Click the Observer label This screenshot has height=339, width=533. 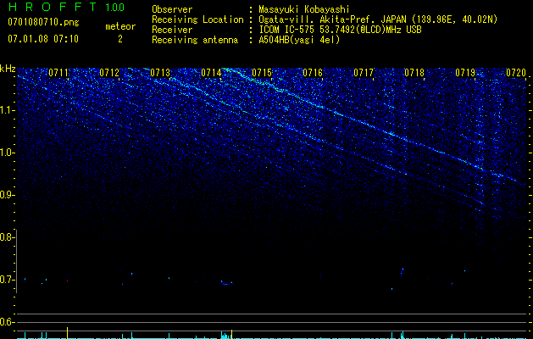click(x=172, y=9)
